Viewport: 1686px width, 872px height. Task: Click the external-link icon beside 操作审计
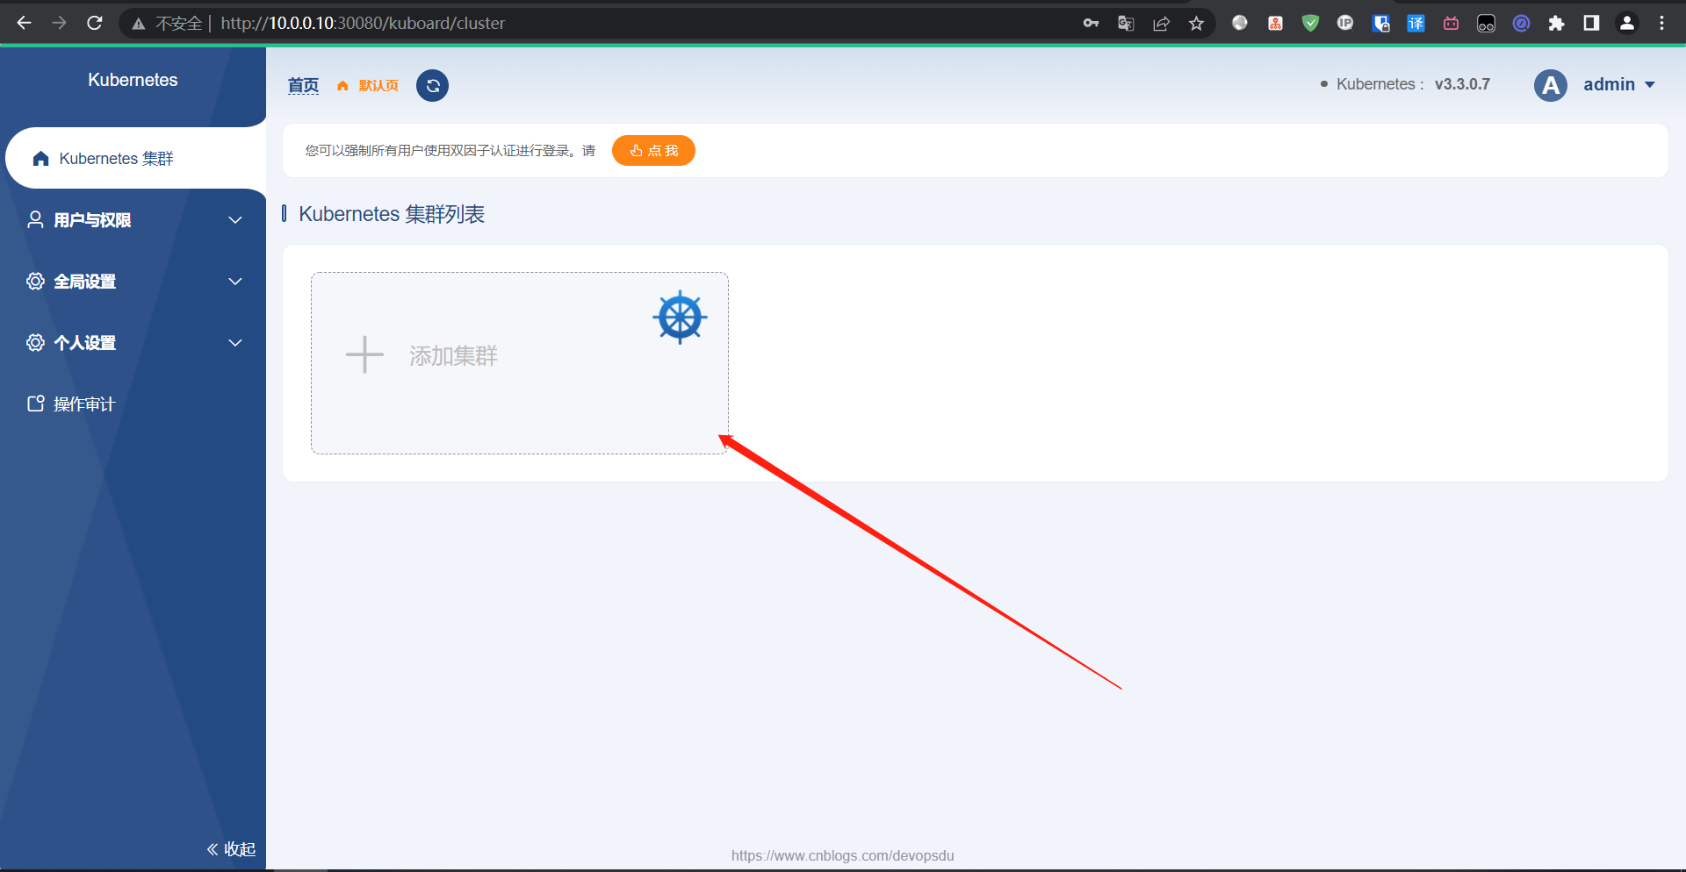pyautogui.click(x=36, y=404)
